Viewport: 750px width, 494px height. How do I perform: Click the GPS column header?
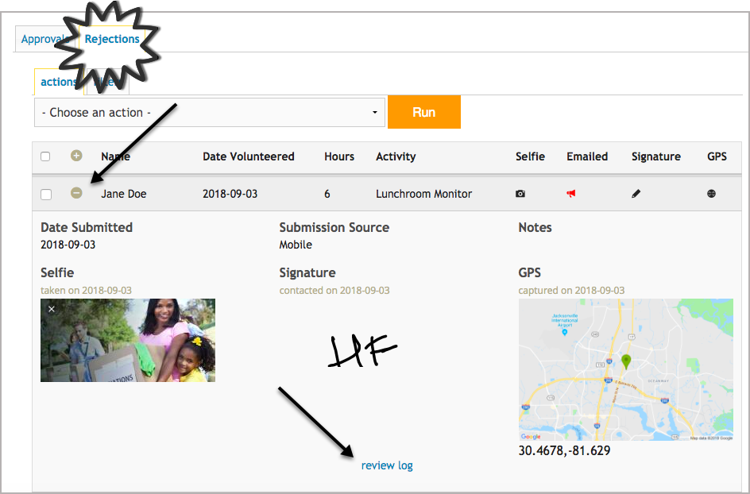tap(717, 156)
